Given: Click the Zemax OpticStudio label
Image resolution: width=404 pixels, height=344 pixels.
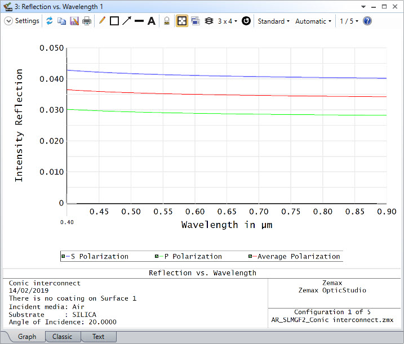Looking at the screenshot, I should (332, 290).
